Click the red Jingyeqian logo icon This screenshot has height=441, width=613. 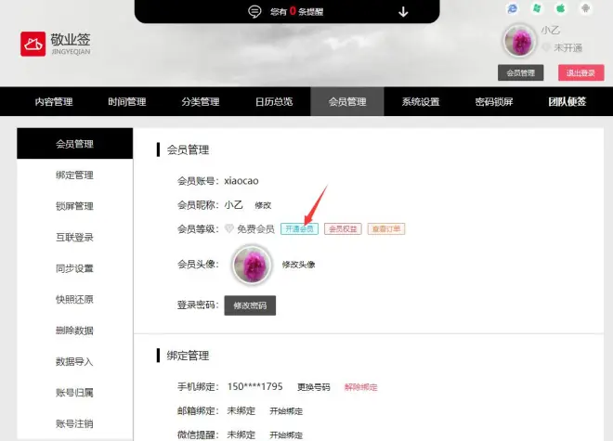(x=33, y=44)
